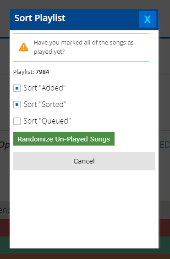This screenshot has width=170, height=259.
Task: Click the orange warning triangle icon
Action: (23, 47)
